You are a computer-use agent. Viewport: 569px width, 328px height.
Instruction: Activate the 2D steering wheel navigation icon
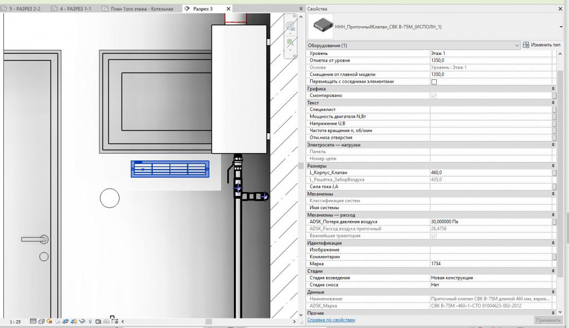coord(290,26)
